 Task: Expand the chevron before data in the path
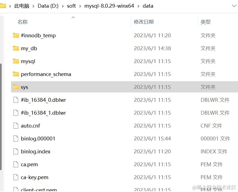(138, 6)
